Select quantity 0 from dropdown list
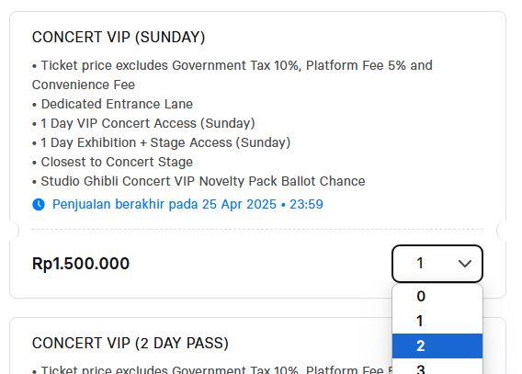The image size is (522, 374). tap(437, 296)
